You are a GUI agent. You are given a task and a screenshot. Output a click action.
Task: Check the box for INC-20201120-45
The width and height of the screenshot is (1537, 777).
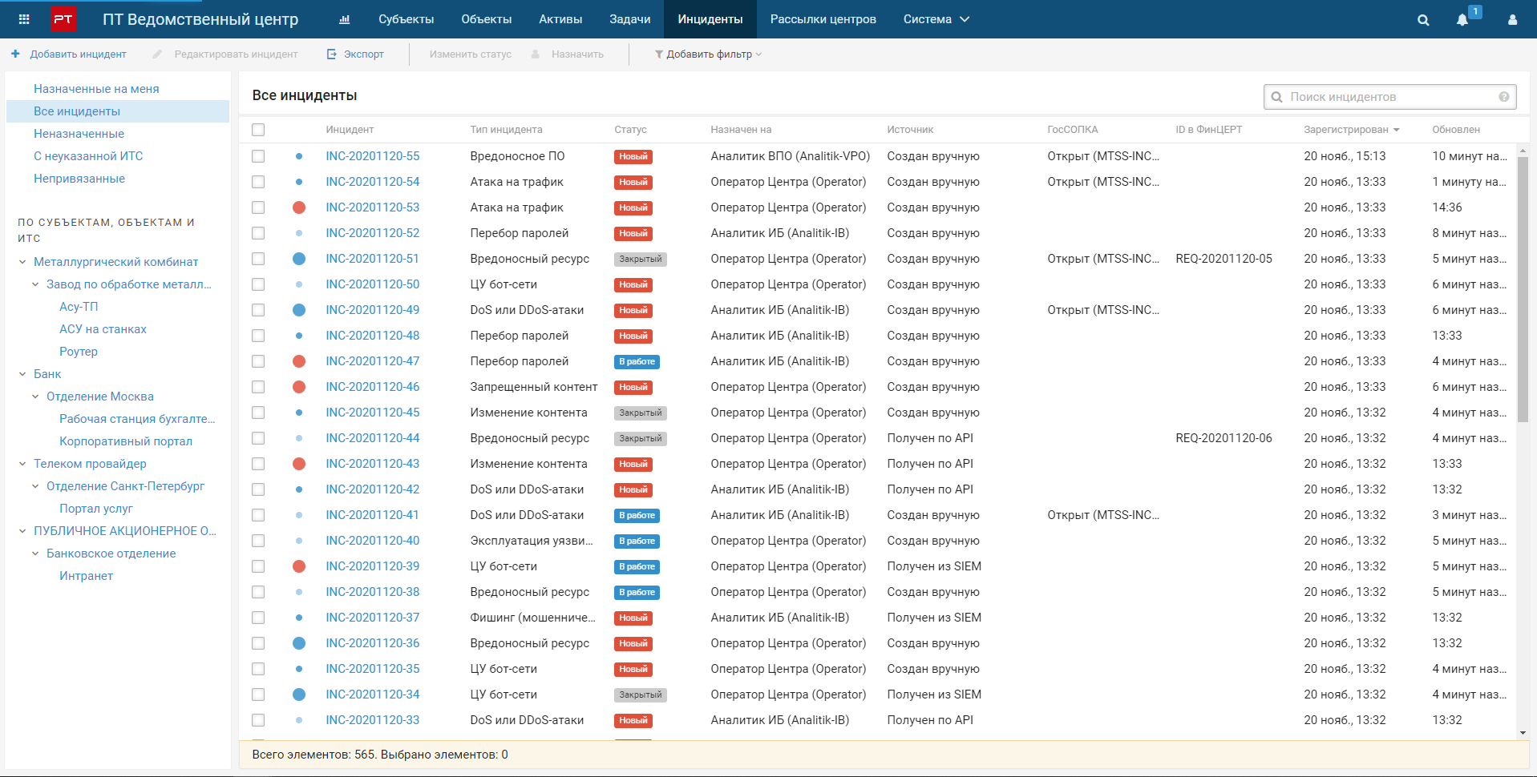(258, 413)
